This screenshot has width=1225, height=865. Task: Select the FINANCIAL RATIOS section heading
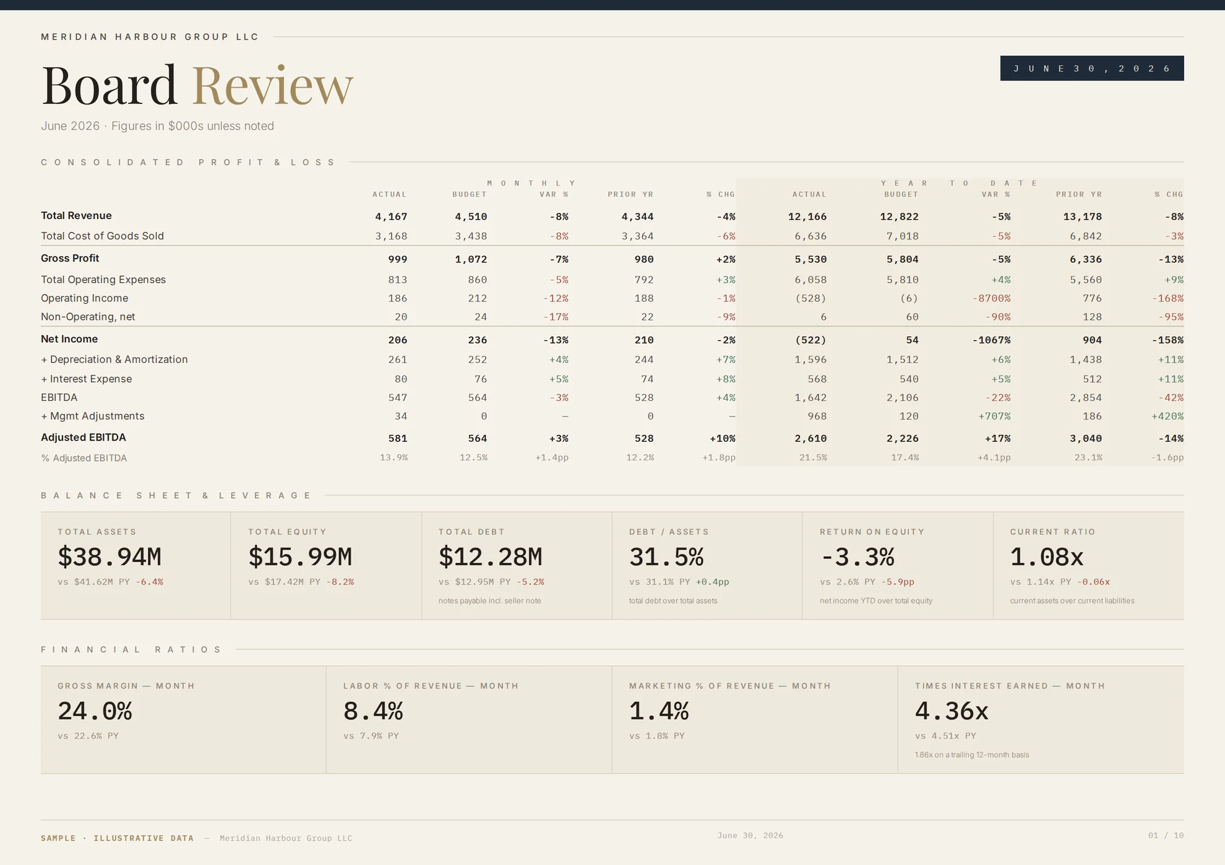[x=131, y=650]
